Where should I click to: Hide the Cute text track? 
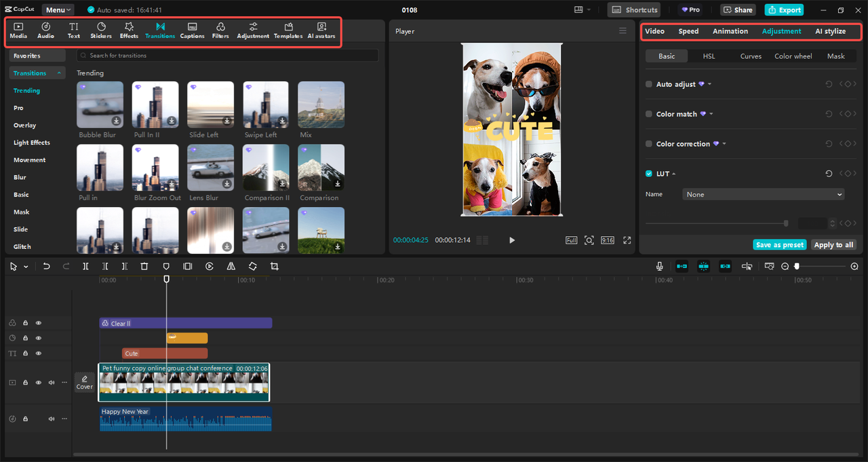pos(39,353)
